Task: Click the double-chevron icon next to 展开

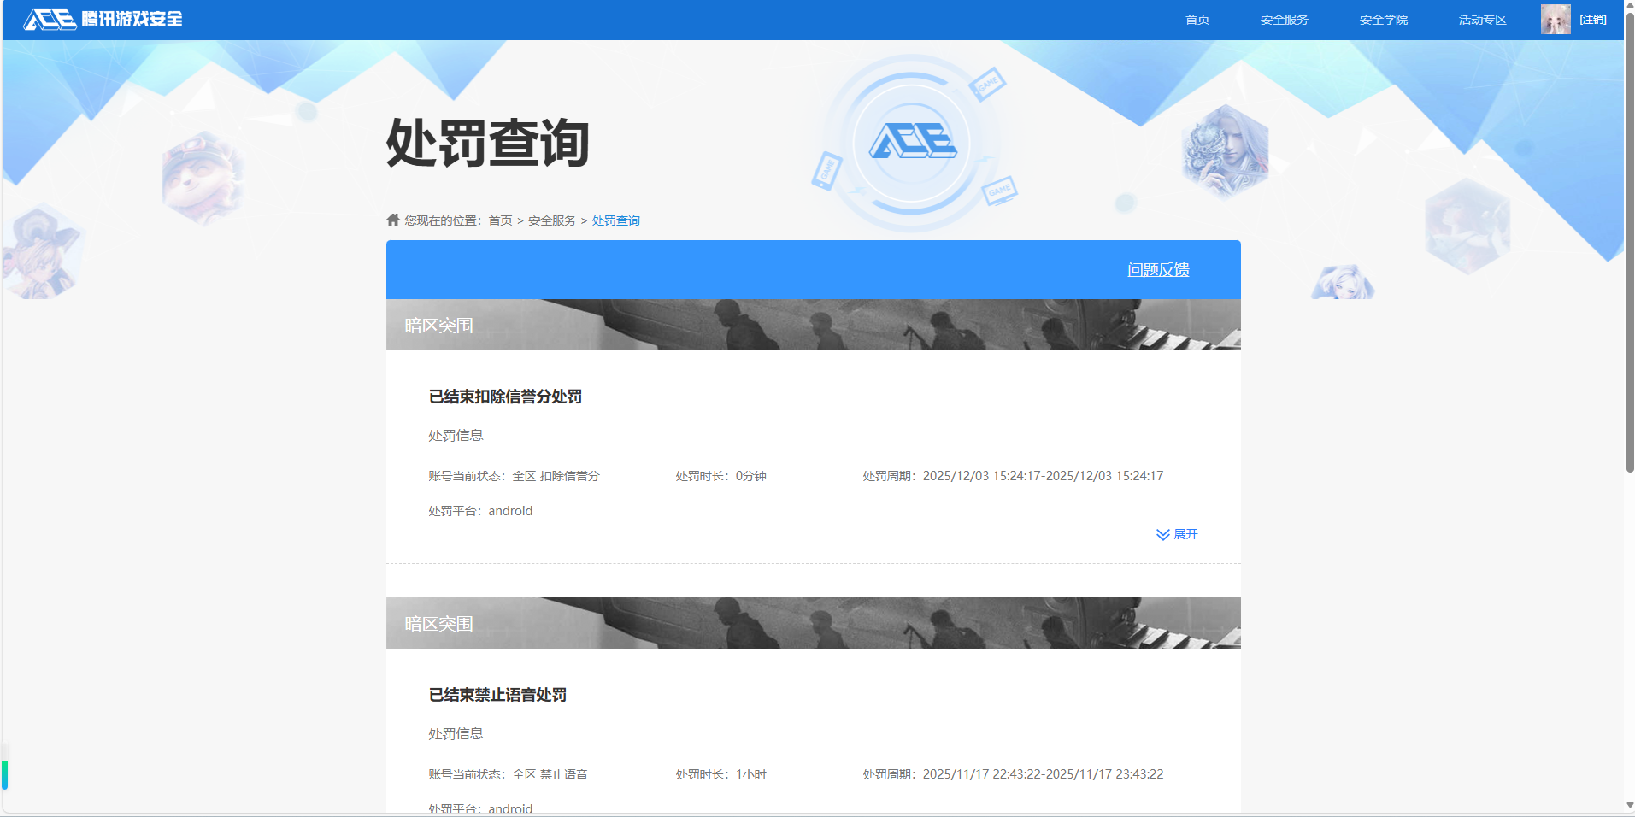Action: click(x=1162, y=534)
